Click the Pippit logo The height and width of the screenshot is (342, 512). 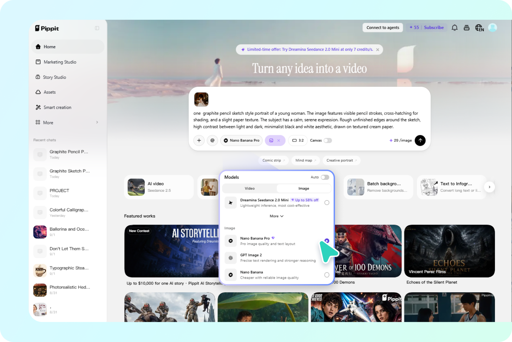pyautogui.click(x=47, y=28)
